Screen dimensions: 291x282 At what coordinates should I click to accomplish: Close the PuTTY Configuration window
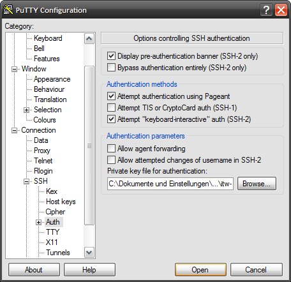coord(281,10)
